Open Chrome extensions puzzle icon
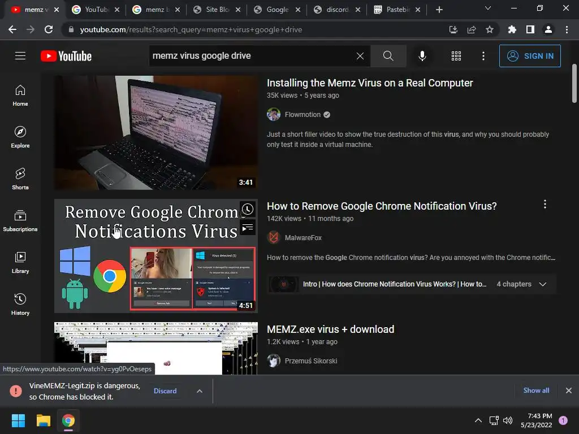Screen dimensions: 579x434 (x=512, y=29)
